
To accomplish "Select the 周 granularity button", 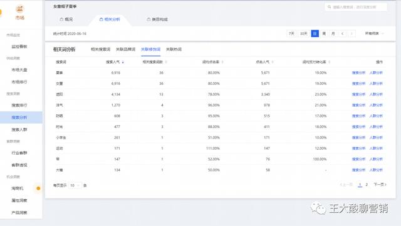I will point(324,34).
